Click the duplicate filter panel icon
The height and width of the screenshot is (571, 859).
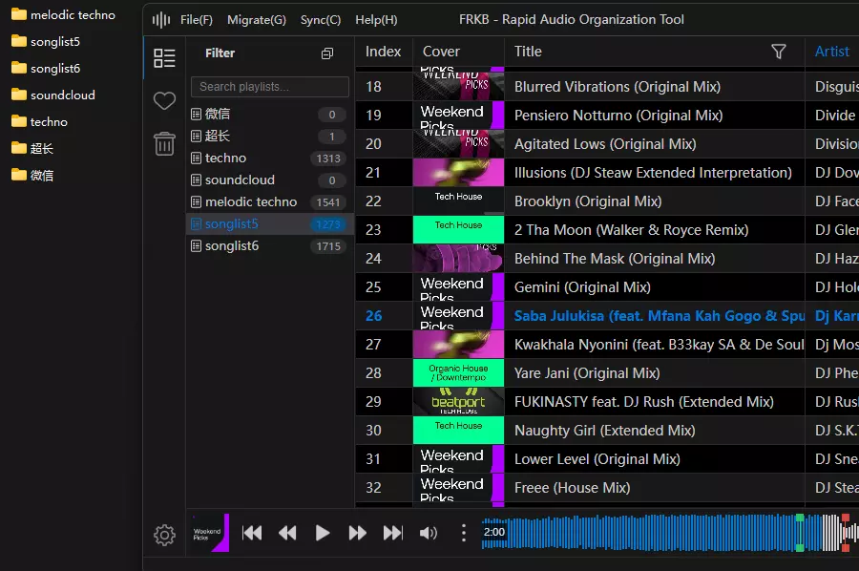(x=327, y=53)
